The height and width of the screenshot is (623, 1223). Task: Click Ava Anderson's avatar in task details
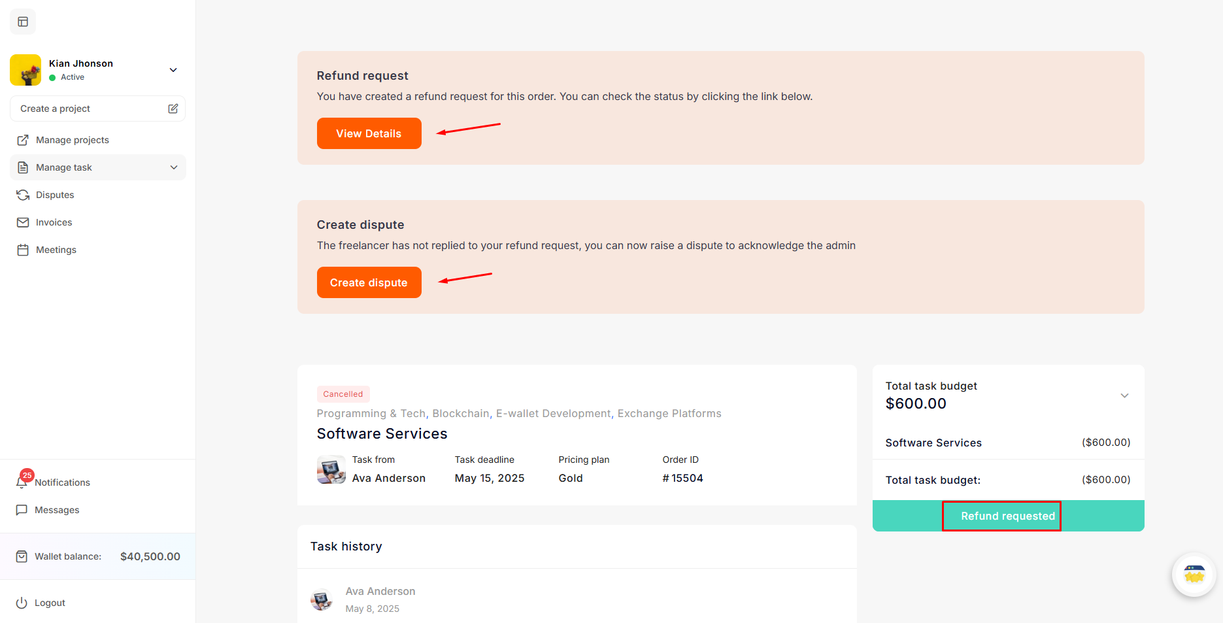point(331,469)
